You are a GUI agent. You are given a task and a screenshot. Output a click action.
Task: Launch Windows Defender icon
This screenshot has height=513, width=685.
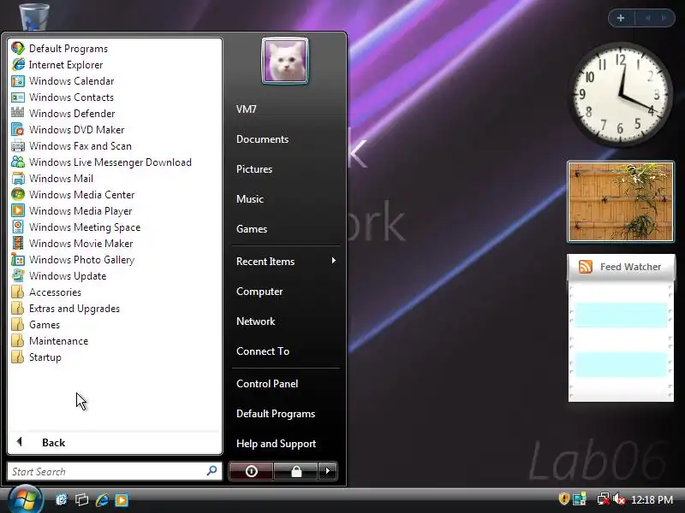(18, 114)
